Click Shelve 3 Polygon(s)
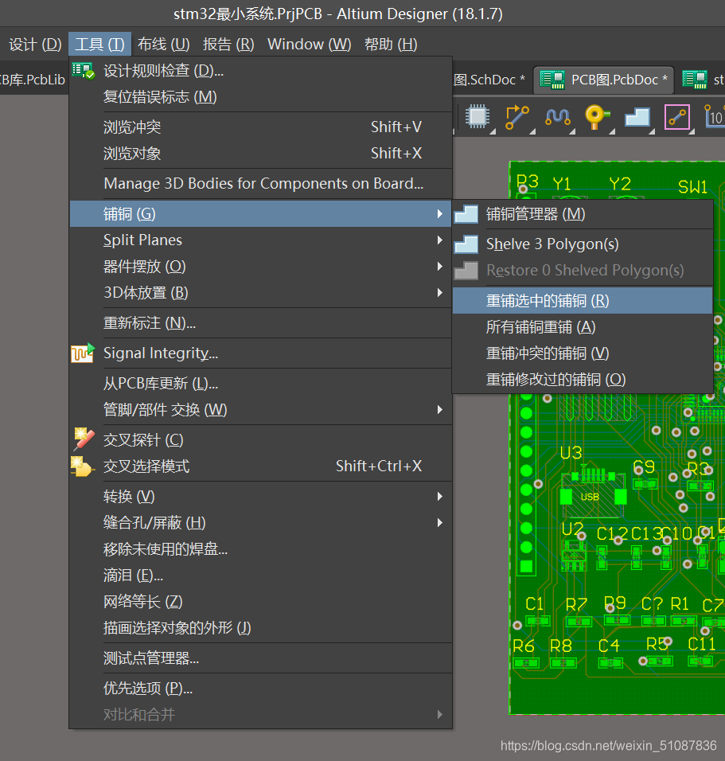This screenshot has height=761, width=725. 552,244
